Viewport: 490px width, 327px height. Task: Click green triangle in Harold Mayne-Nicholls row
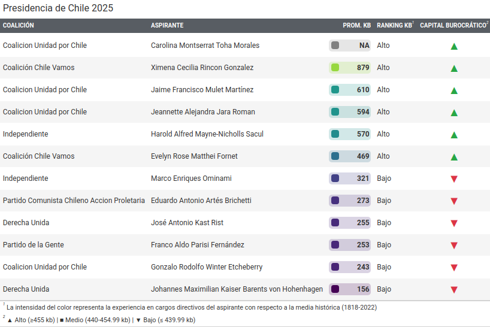tap(454, 135)
